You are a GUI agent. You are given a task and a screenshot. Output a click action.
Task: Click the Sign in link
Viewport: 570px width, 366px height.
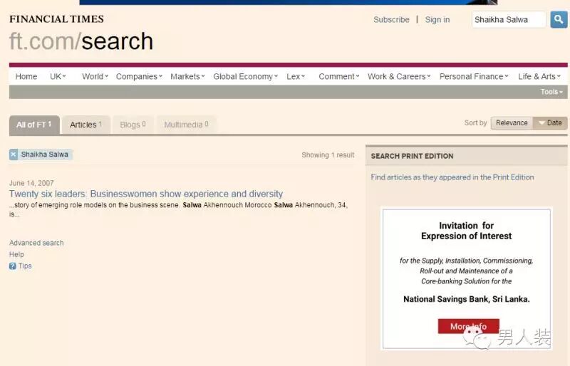click(437, 20)
